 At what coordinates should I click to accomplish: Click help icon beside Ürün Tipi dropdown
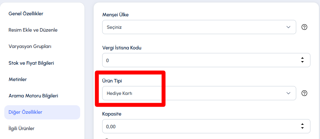coord(304,93)
